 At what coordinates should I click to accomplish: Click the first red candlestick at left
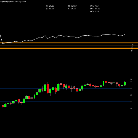pos(3,106)
